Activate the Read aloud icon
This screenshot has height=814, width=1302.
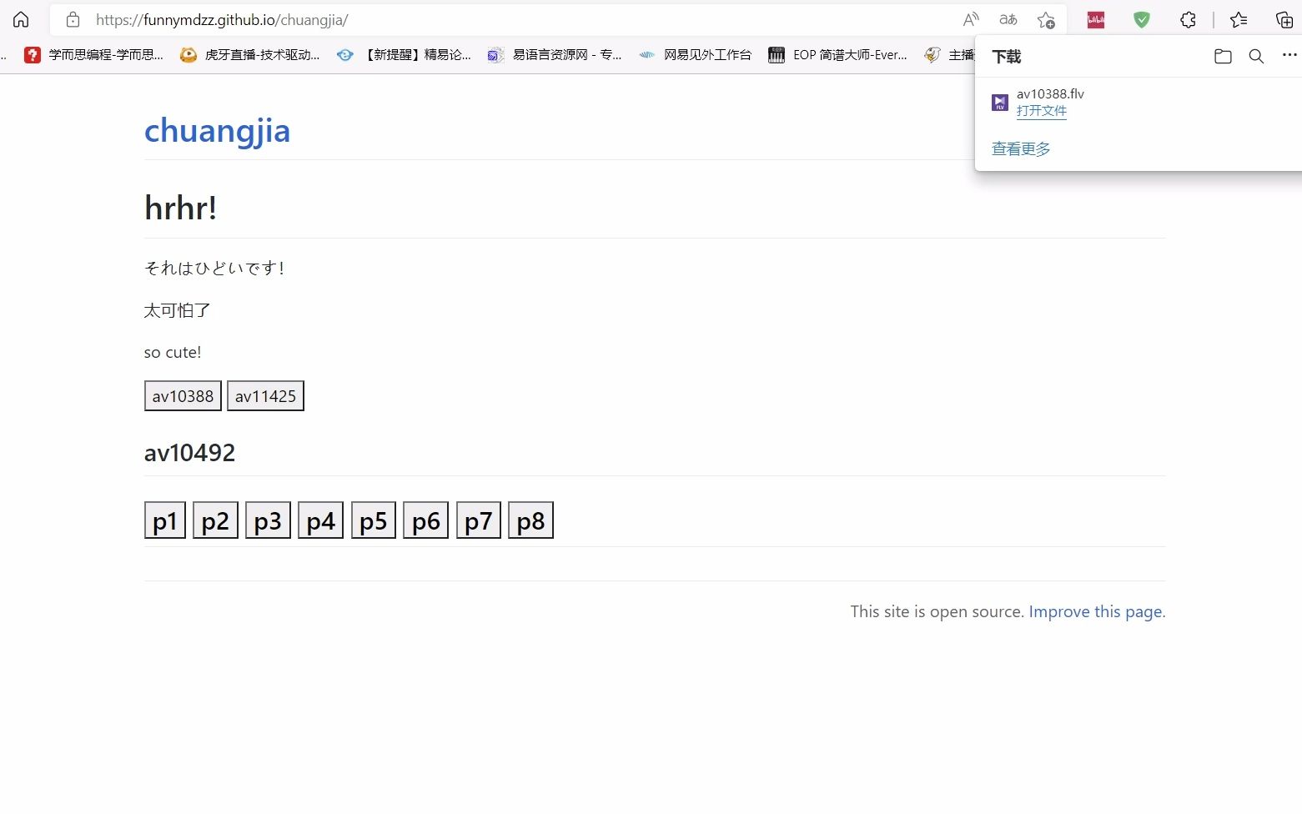point(971,19)
